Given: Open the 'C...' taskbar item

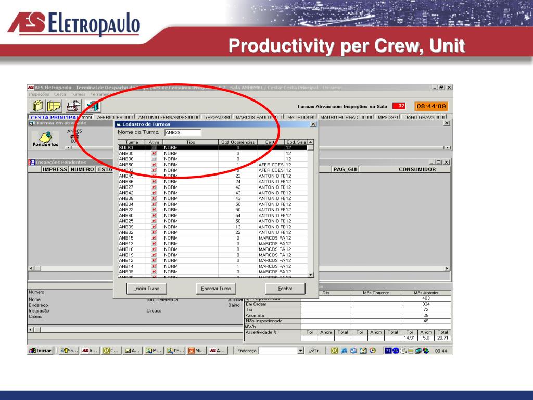Looking at the screenshot, I should coord(111,351).
